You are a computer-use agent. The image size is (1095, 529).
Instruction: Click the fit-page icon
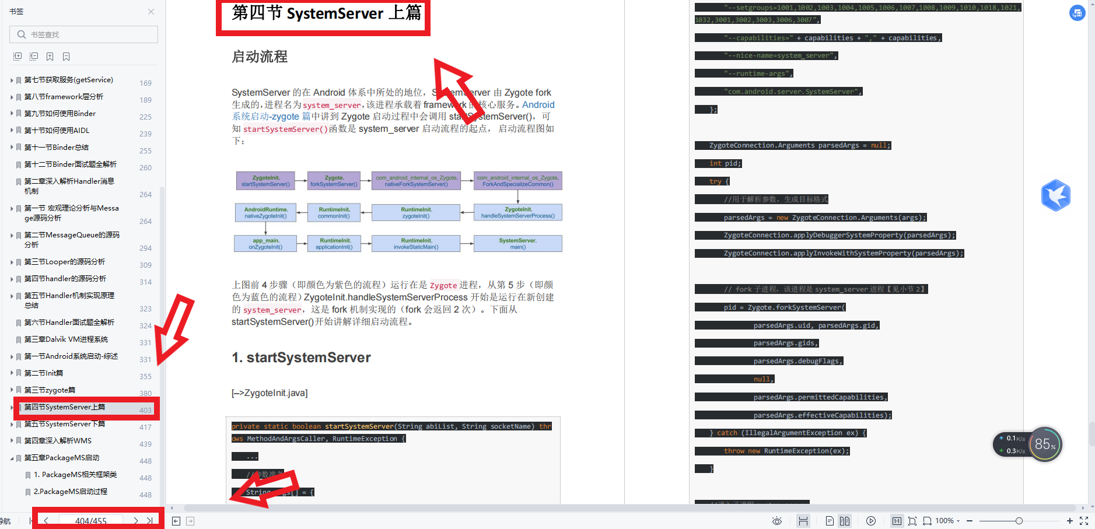[x=912, y=521]
